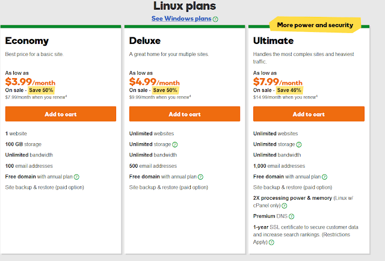
Task: Open help icon after cPanel only text
Action: point(285,206)
